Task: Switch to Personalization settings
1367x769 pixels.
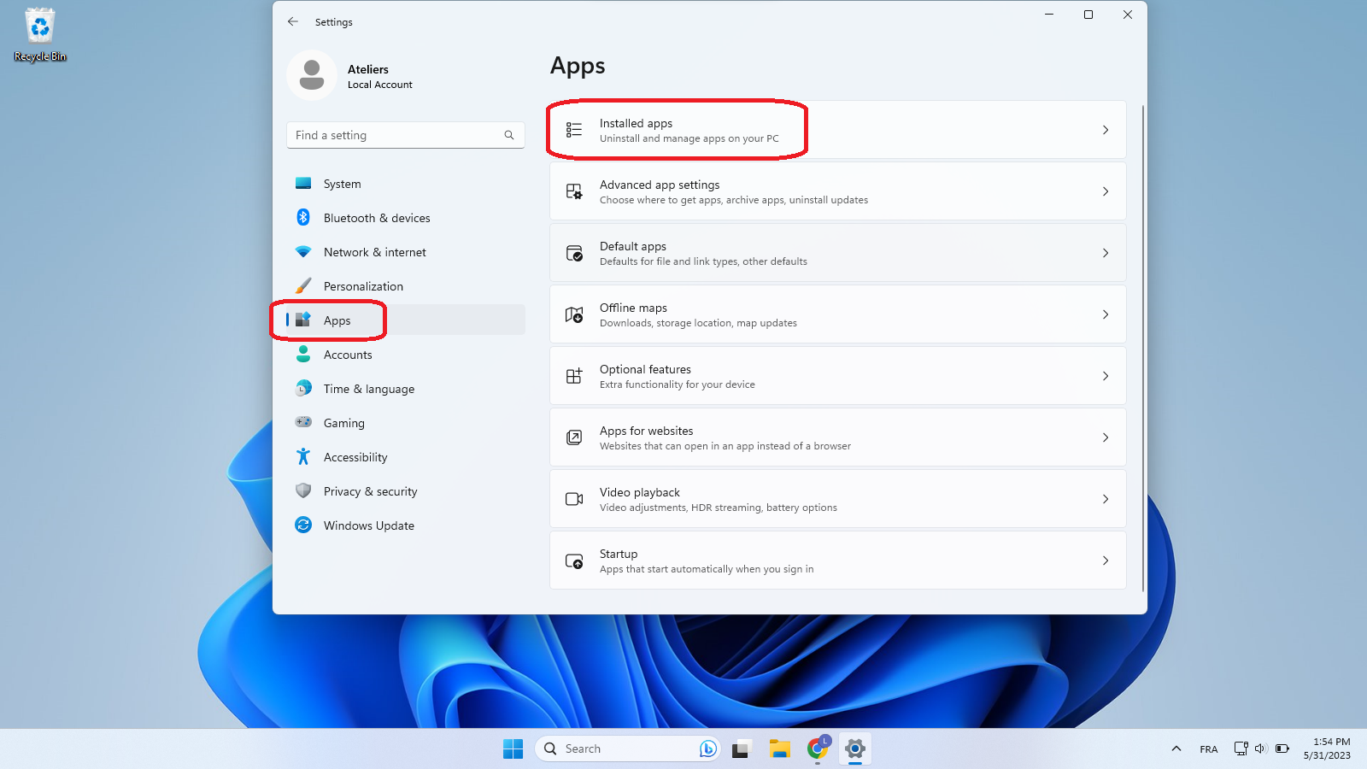Action: click(363, 286)
